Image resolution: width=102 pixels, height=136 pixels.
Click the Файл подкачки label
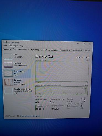click(x=72, y=106)
